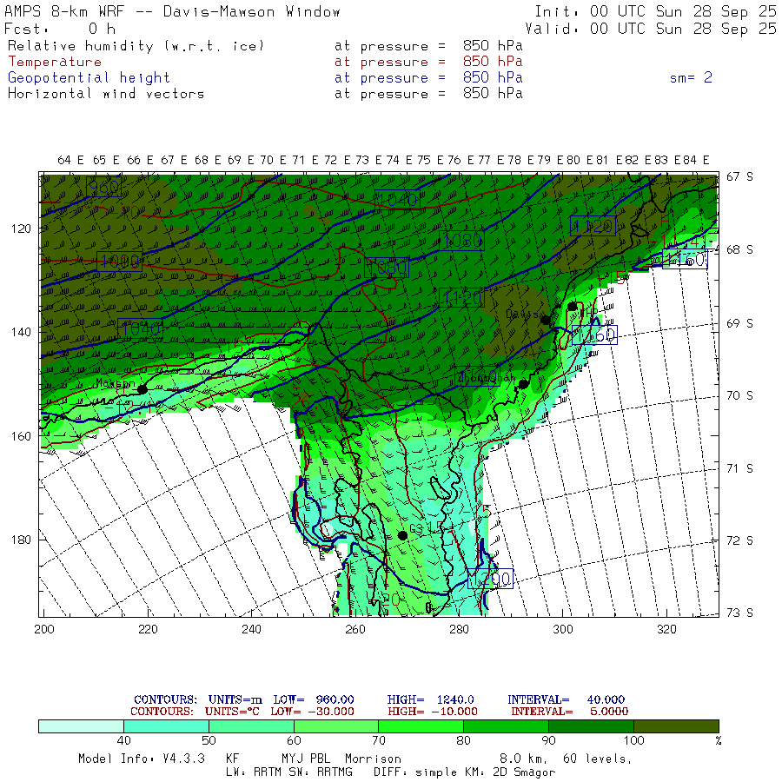The width and height of the screenshot is (782, 782).
Task: Click the Init. 00 UTC timestamp
Action: [655, 12]
